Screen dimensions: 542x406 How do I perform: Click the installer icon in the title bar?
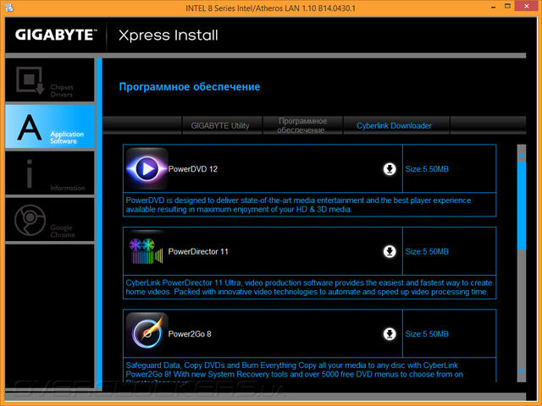coord(9,8)
